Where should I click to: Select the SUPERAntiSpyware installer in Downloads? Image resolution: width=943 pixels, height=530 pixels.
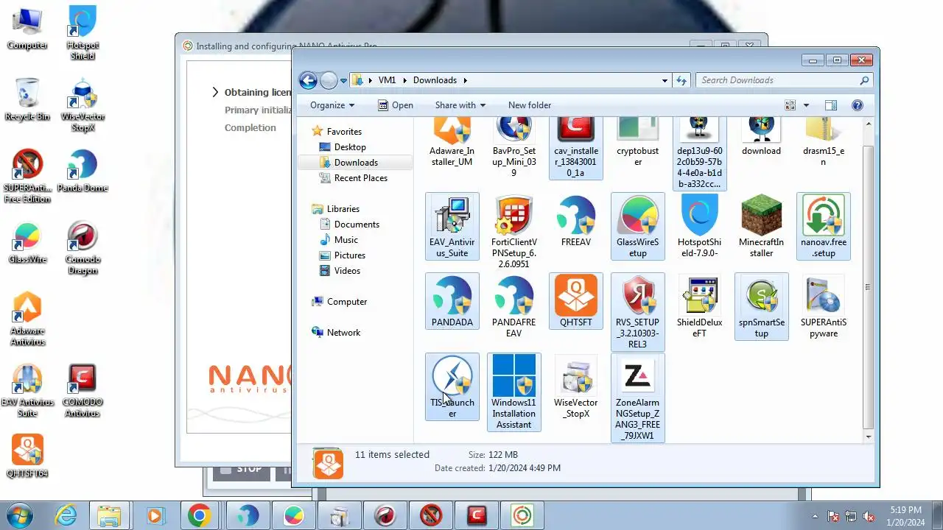click(x=824, y=306)
